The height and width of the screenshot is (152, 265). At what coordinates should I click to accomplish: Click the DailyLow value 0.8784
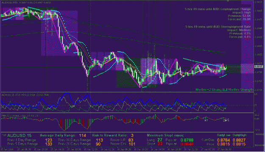223,140
